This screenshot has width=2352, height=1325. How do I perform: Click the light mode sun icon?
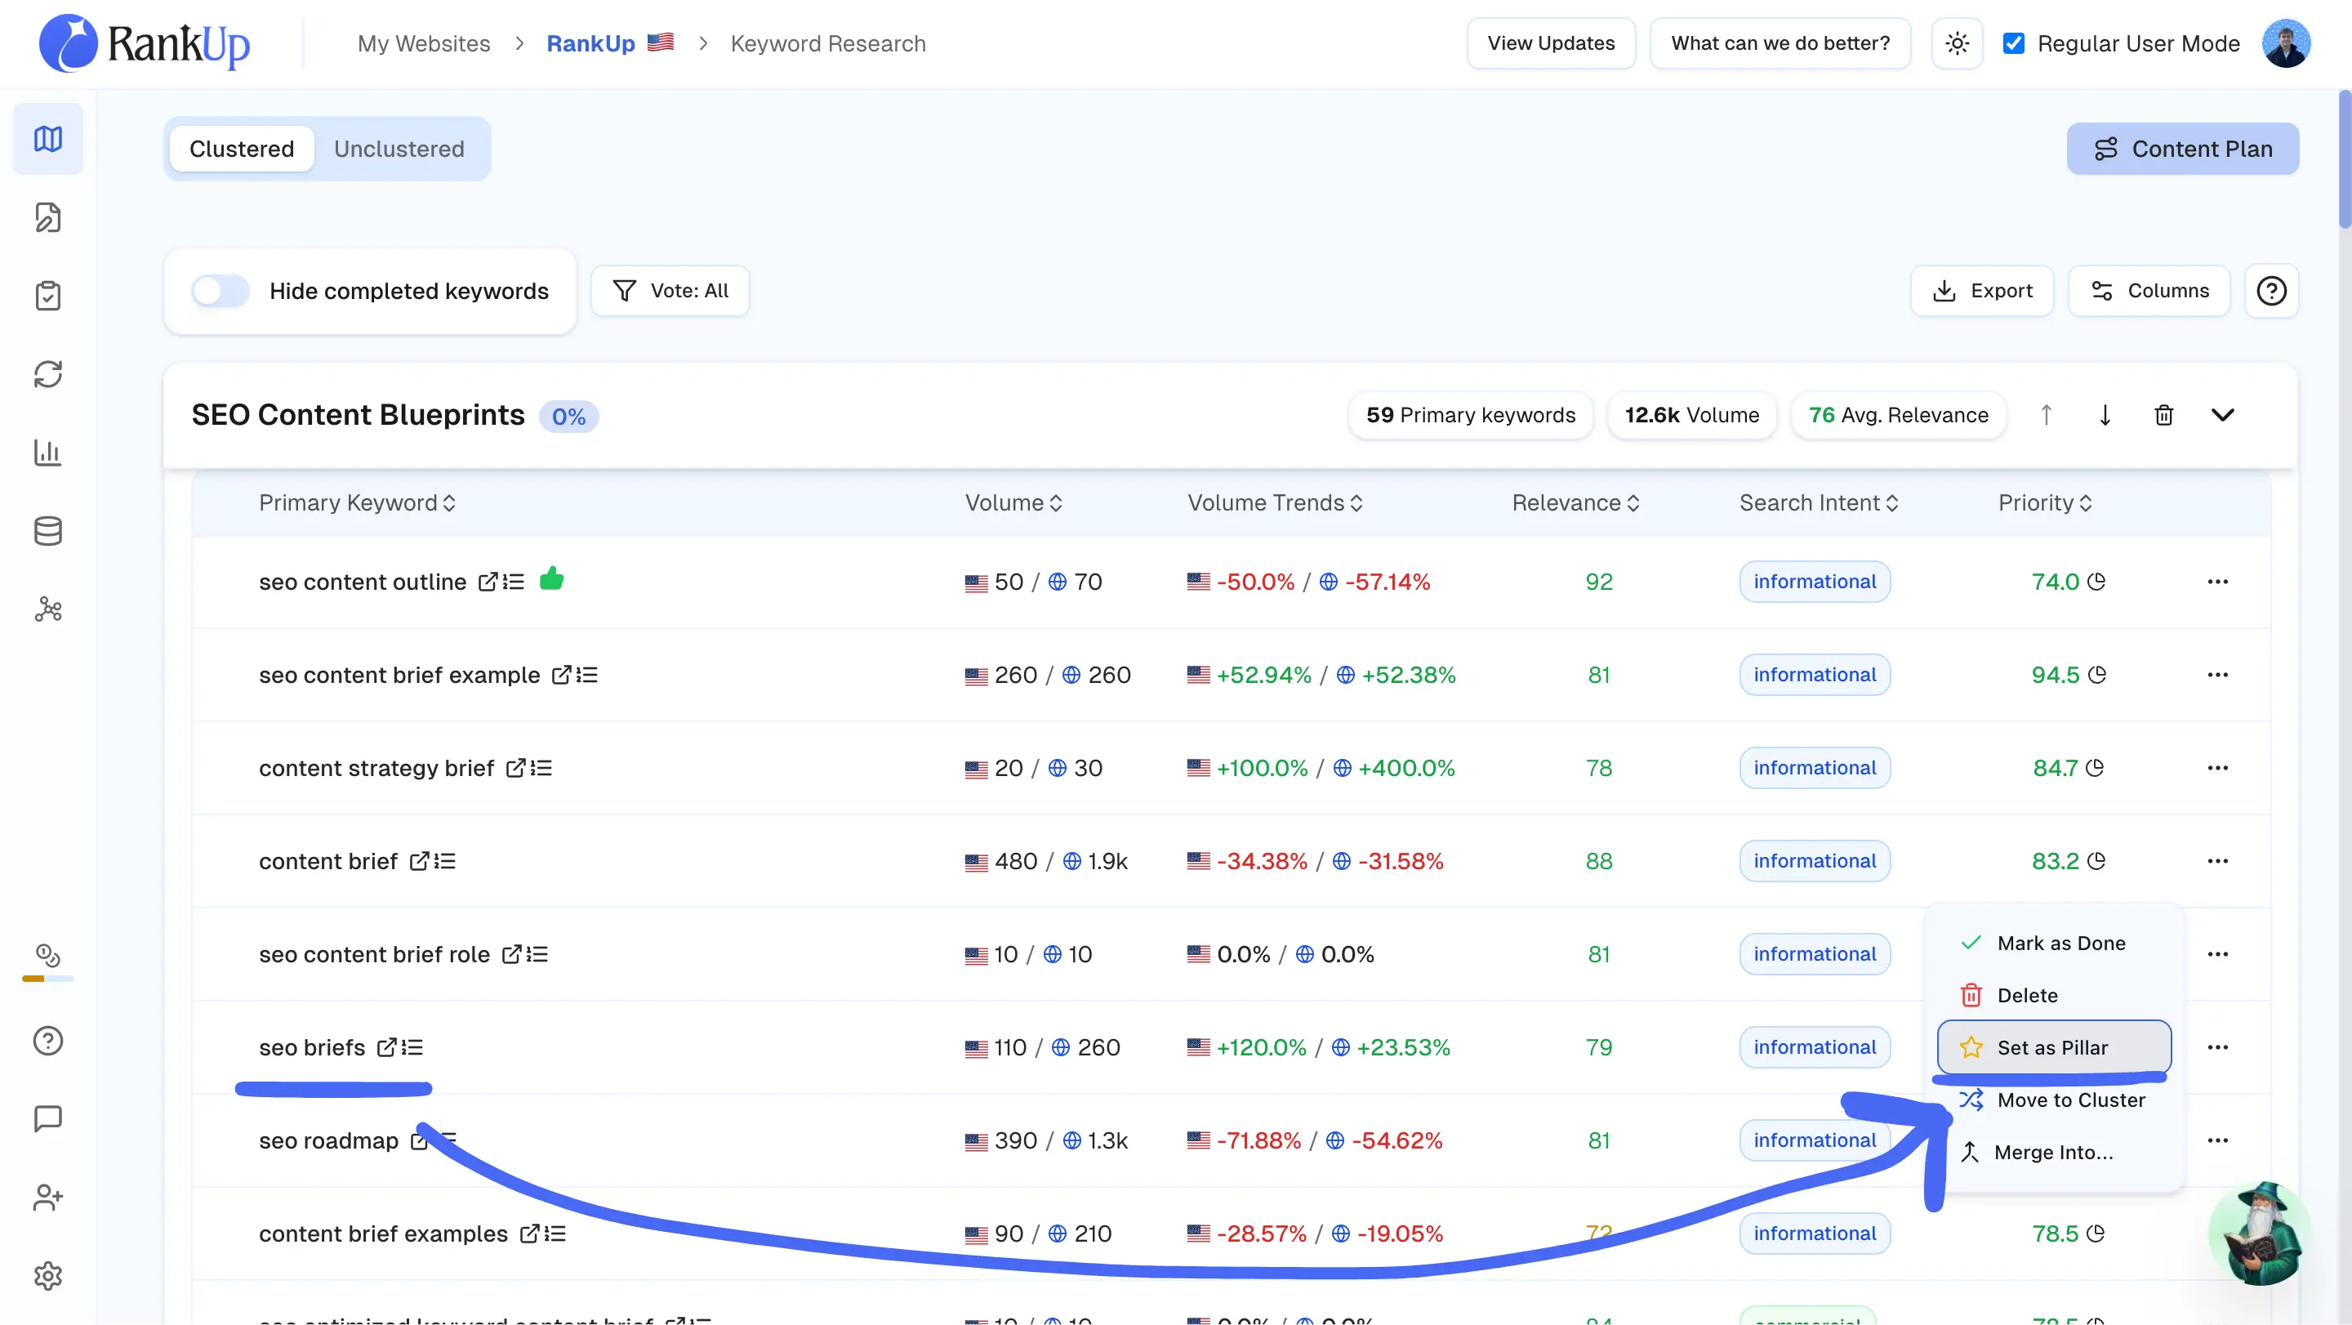(x=1957, y=43)
